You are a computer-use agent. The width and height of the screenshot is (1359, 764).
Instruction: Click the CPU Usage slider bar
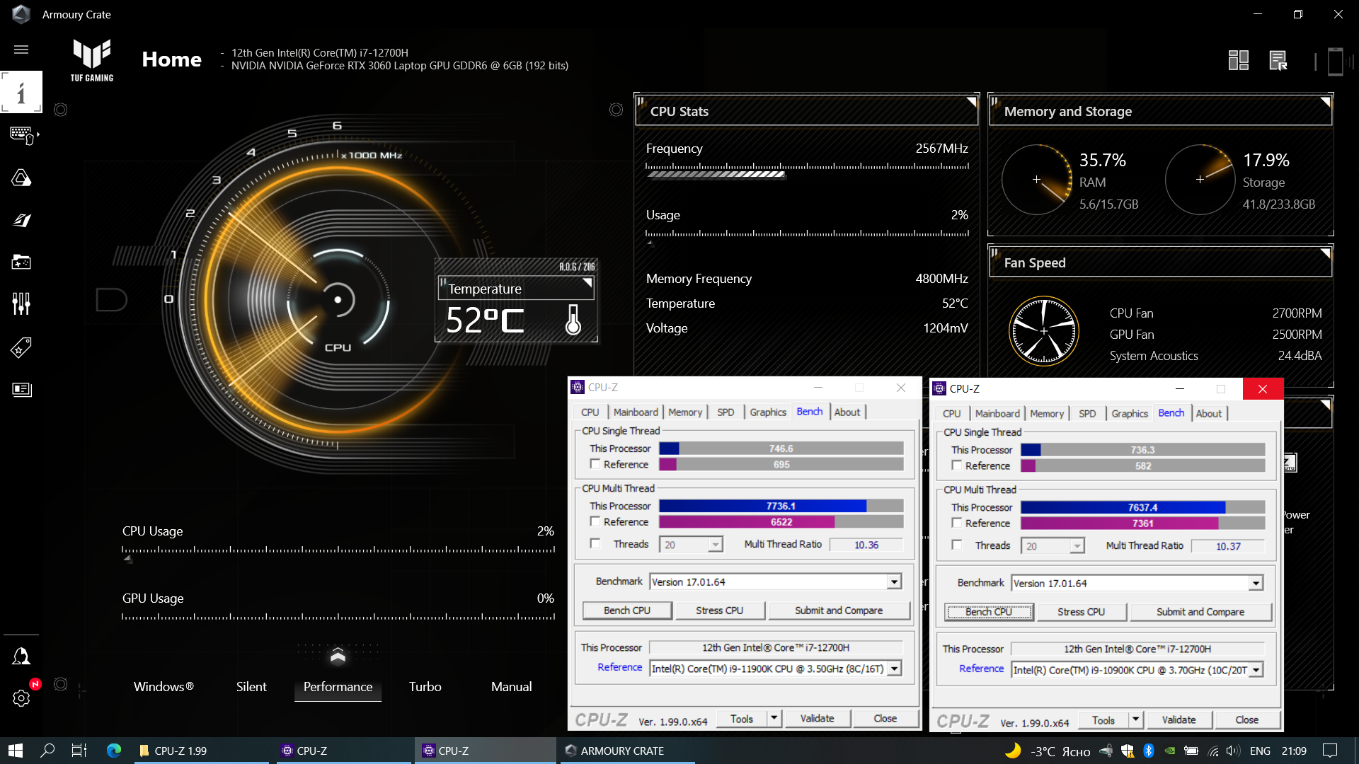pos(338,550)
